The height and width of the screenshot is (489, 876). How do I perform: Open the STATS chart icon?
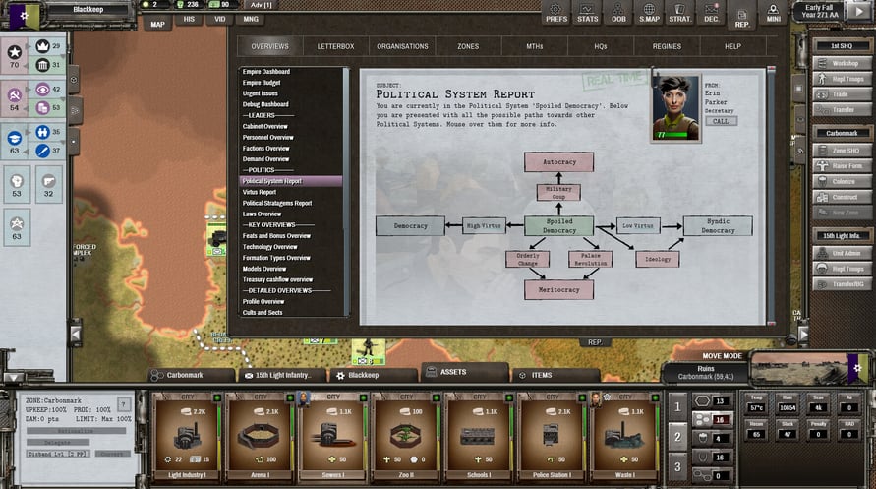click(x=587, y=13)
